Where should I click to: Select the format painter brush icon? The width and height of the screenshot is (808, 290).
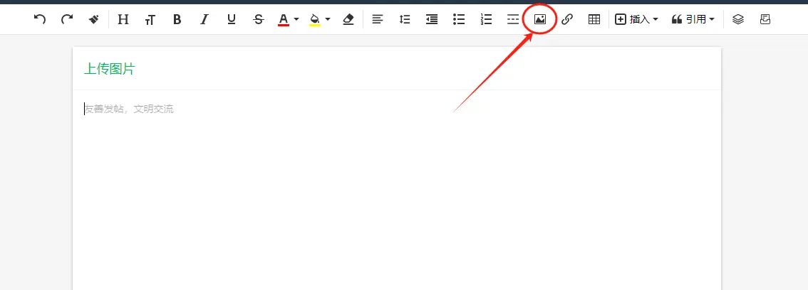[94, 19]
